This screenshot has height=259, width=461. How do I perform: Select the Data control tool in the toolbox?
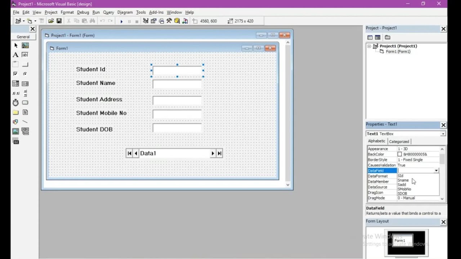click(25, 131)
